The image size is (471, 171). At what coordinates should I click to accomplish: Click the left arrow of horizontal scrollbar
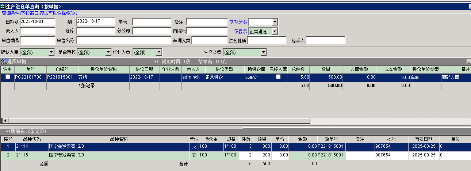click(x=5, y=120)
